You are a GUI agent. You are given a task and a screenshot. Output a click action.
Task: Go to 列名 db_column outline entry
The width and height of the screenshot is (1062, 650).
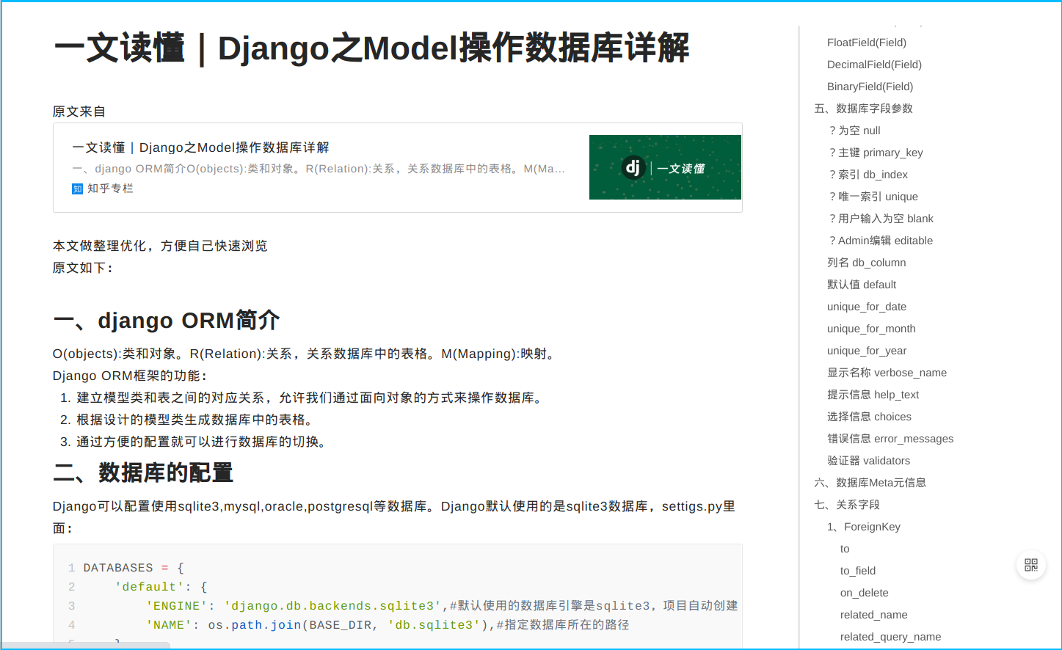coord(867,263)
